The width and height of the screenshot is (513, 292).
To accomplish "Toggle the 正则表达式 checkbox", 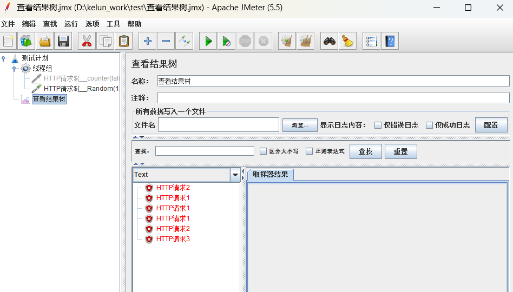I will pyautogui.click(x=309, y=151).
